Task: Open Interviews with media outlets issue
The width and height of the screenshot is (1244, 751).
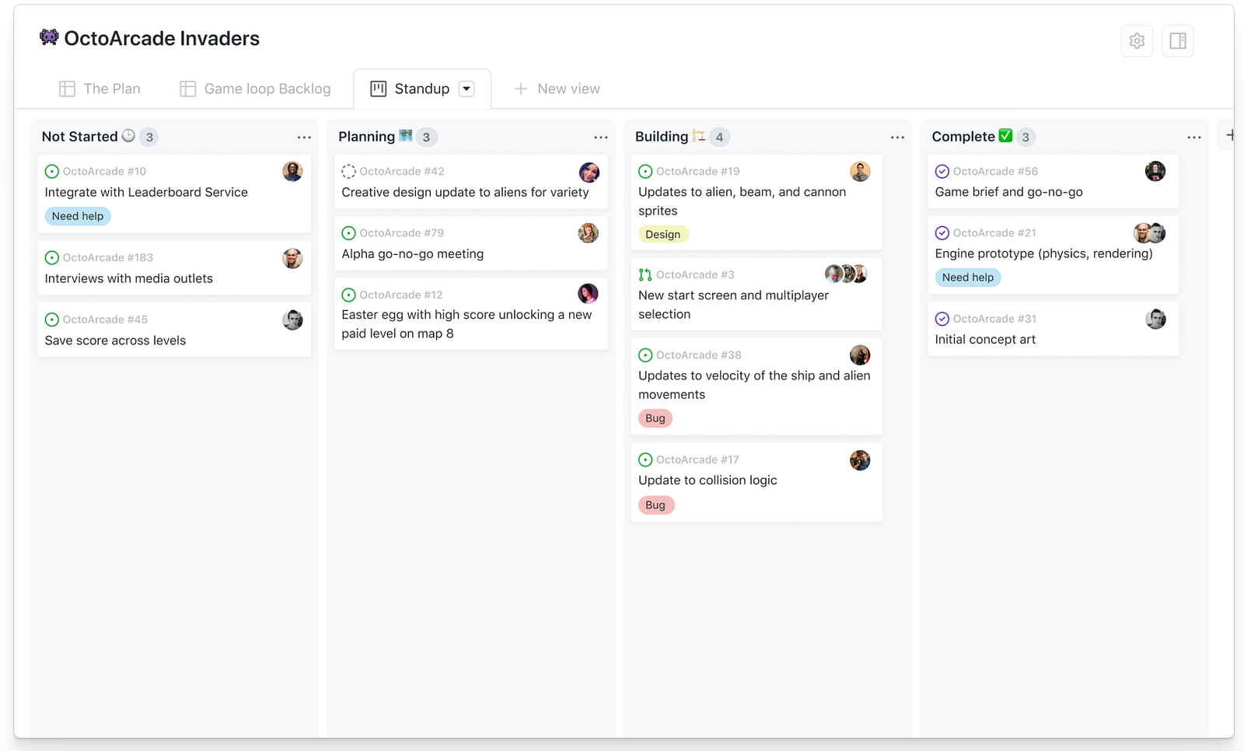Action: pos(129,278)
